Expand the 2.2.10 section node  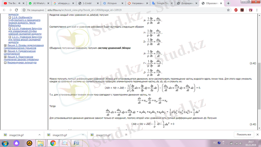[10, 28]
